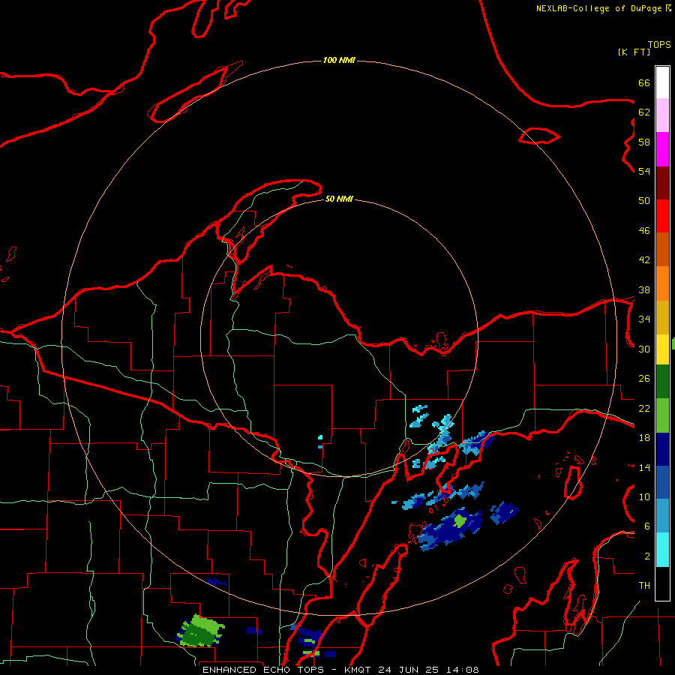Click the orange 38 kft legend swatch
The height and width of the screenshot is (675, 675).
(x=662, y=283)
